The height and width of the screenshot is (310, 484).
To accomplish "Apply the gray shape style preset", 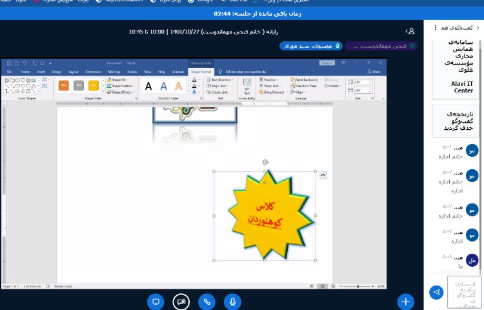I will 79,85.
